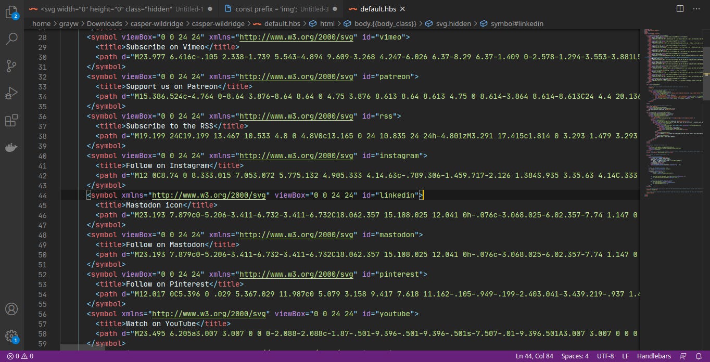Click the id value "patreon" on line 32

click(395, 76)
